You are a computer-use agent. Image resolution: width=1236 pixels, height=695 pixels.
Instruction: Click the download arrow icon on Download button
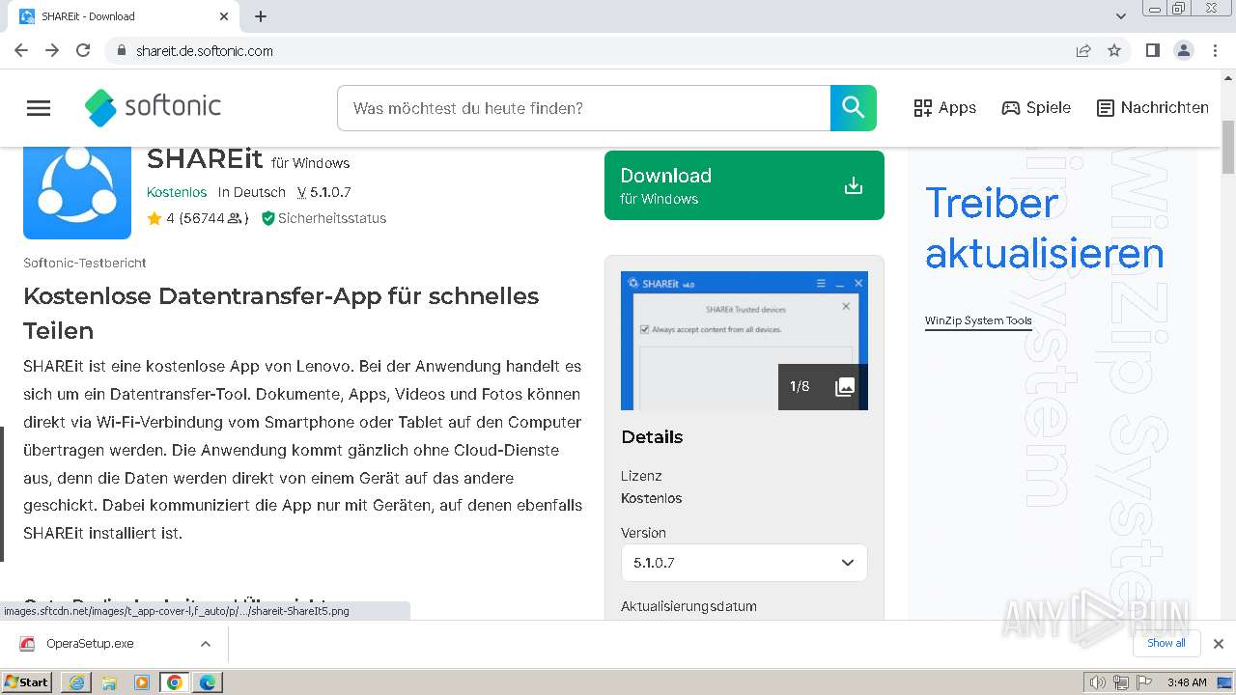[x=854, y=185]
